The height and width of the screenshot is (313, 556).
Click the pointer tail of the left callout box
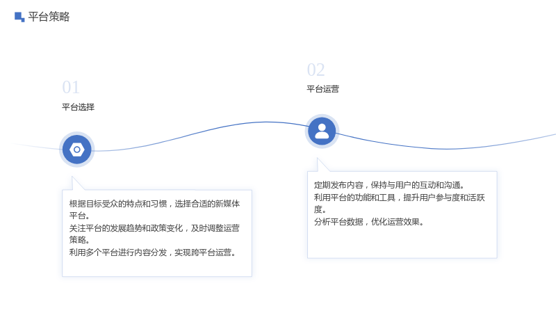tap(76, 184)
